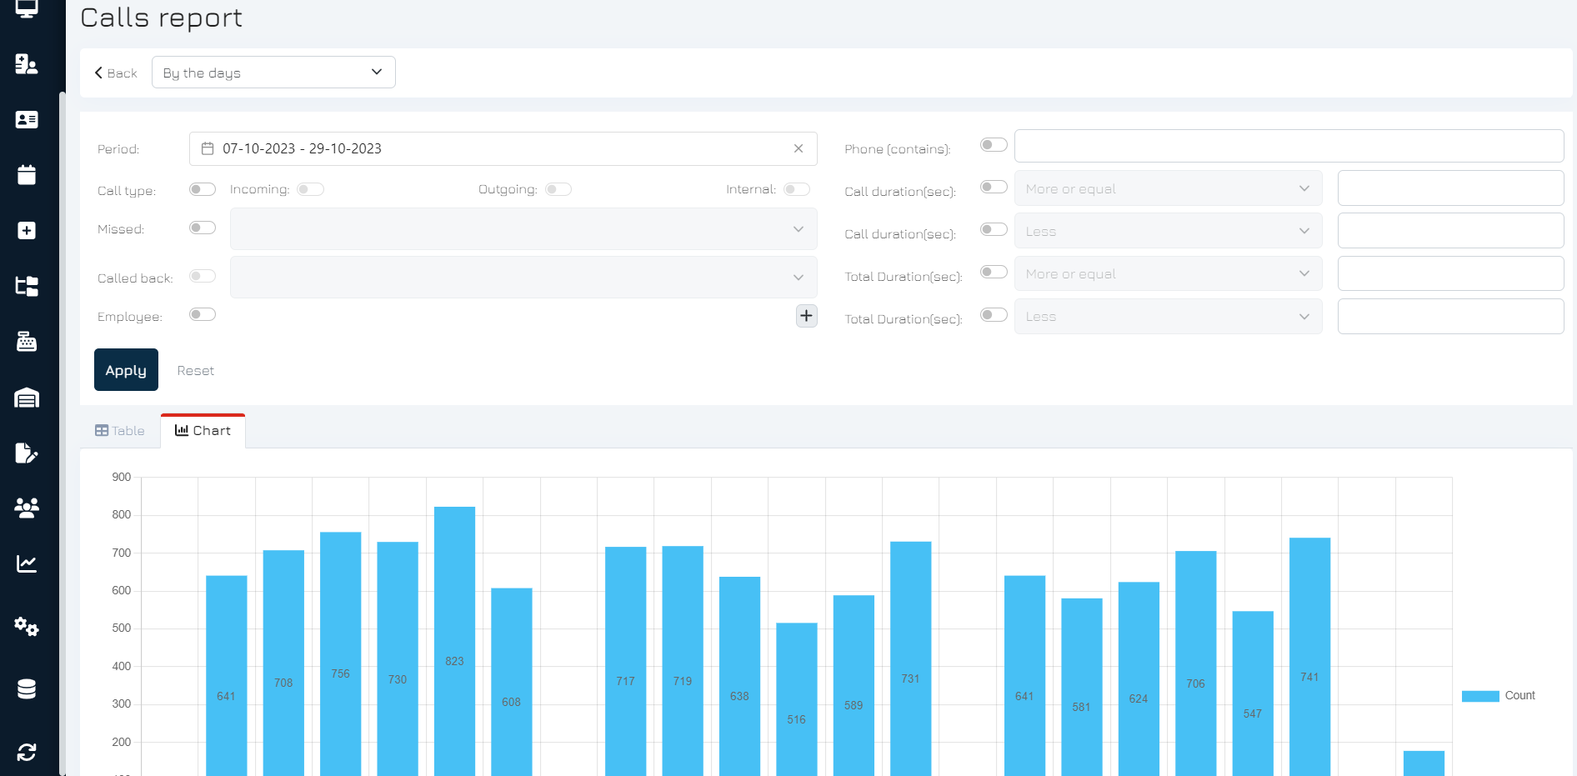The image size is (1577, 776).
Task: Switch to the Table tab
Action: pos(120,431)
